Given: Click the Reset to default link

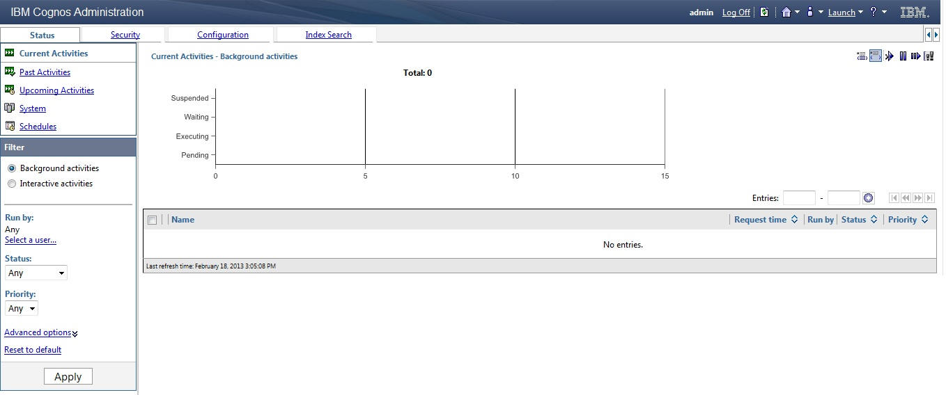Looking at the screenshot, I should click(x=33, y=350).
